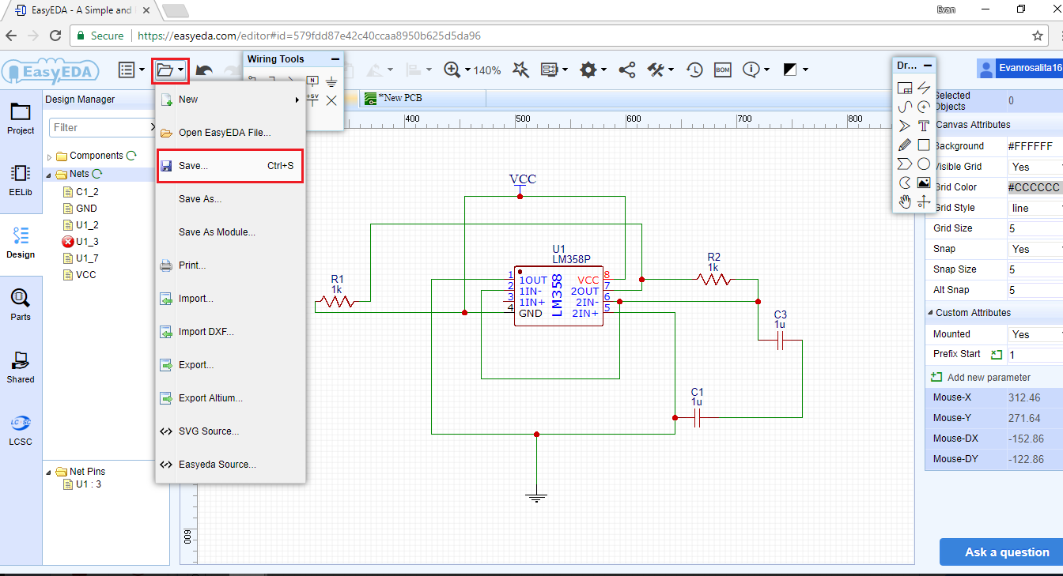The width and height of the screenshot is (1063, 576).
Task: Select the Text tool in Drawing Tools
Action: tap(923, 126)
